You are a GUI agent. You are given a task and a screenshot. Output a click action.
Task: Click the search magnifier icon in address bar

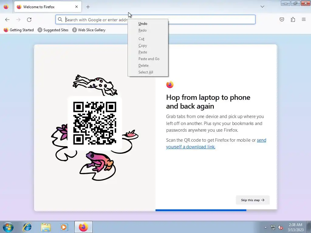[60, 19]
